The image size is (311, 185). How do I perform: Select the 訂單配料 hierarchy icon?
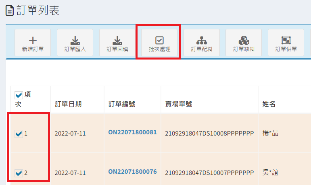[202, 41]
